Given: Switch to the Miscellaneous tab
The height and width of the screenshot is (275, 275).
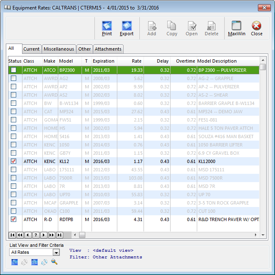Looking at the screenshot, I should click(x=59, y=49).
